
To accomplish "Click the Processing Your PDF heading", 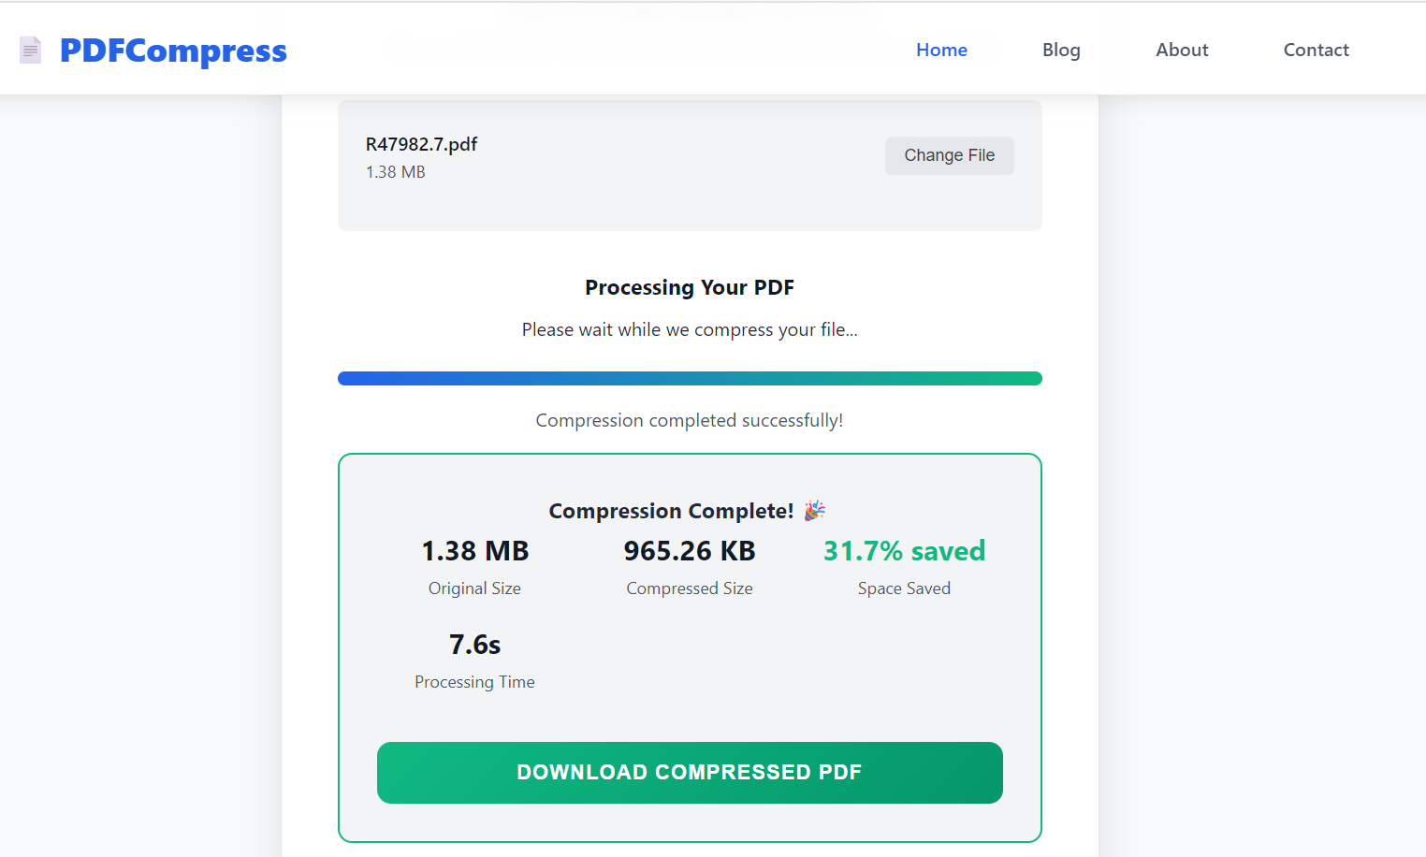I will click(690, 287).
